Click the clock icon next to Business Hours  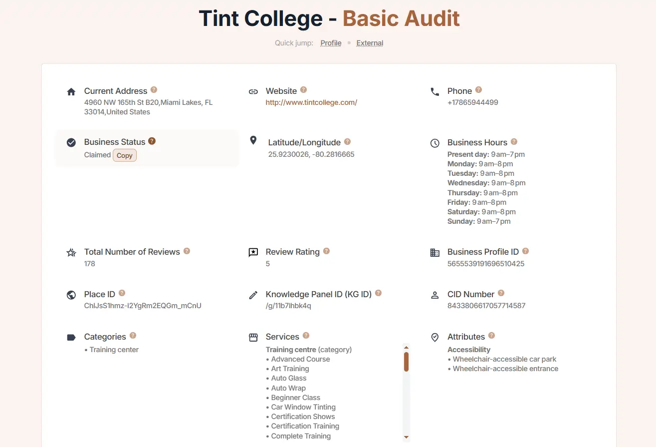[435, 143]
